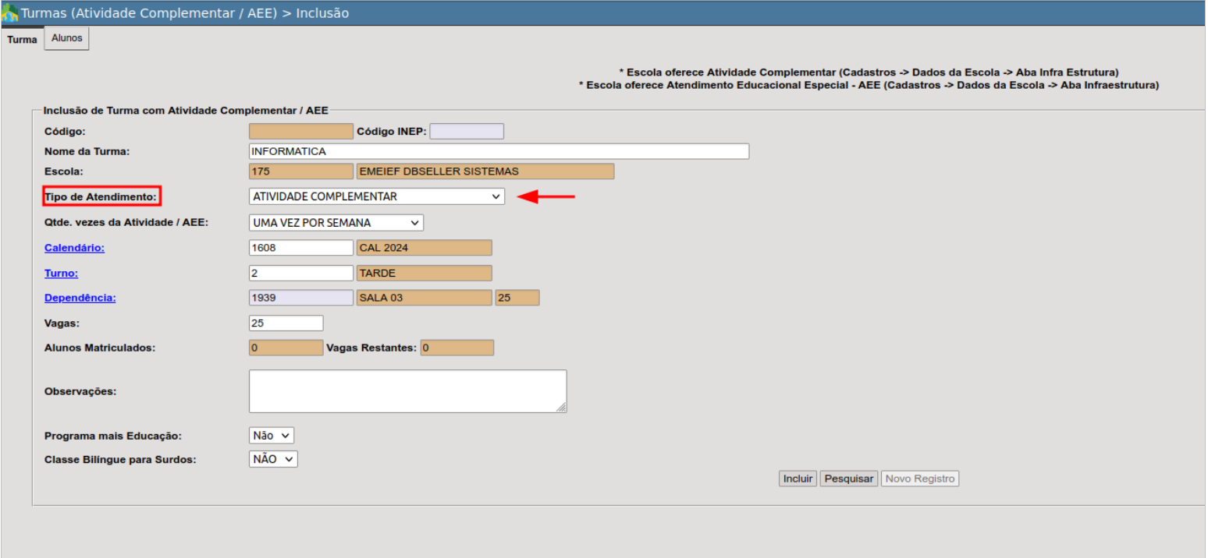
Task: Open the Tipo de Atendimento dropdown
Action: click(376, 196)
